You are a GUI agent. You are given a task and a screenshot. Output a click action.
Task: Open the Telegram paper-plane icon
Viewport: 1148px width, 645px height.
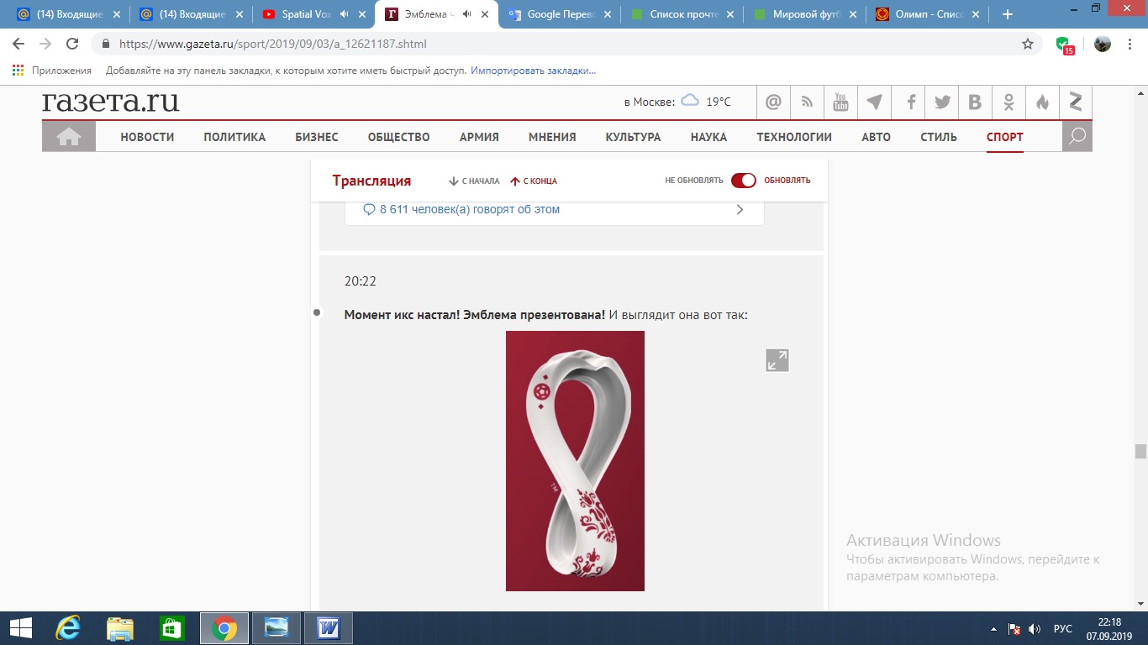pos(874,102)
